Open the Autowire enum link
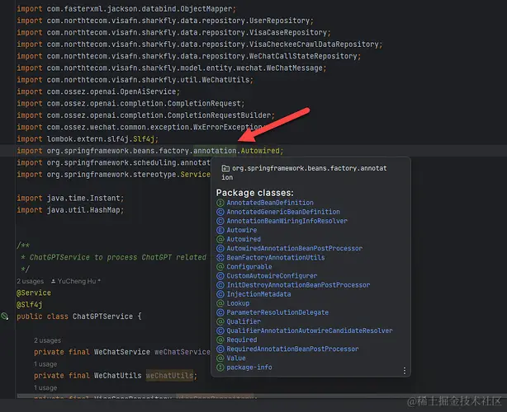 [x=242, y=230]
